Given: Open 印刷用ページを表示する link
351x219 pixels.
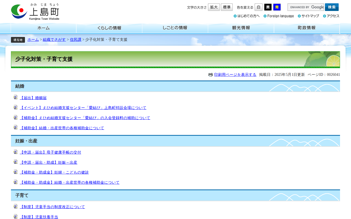Looking at the screenshot, I should (x=235, y=75).
